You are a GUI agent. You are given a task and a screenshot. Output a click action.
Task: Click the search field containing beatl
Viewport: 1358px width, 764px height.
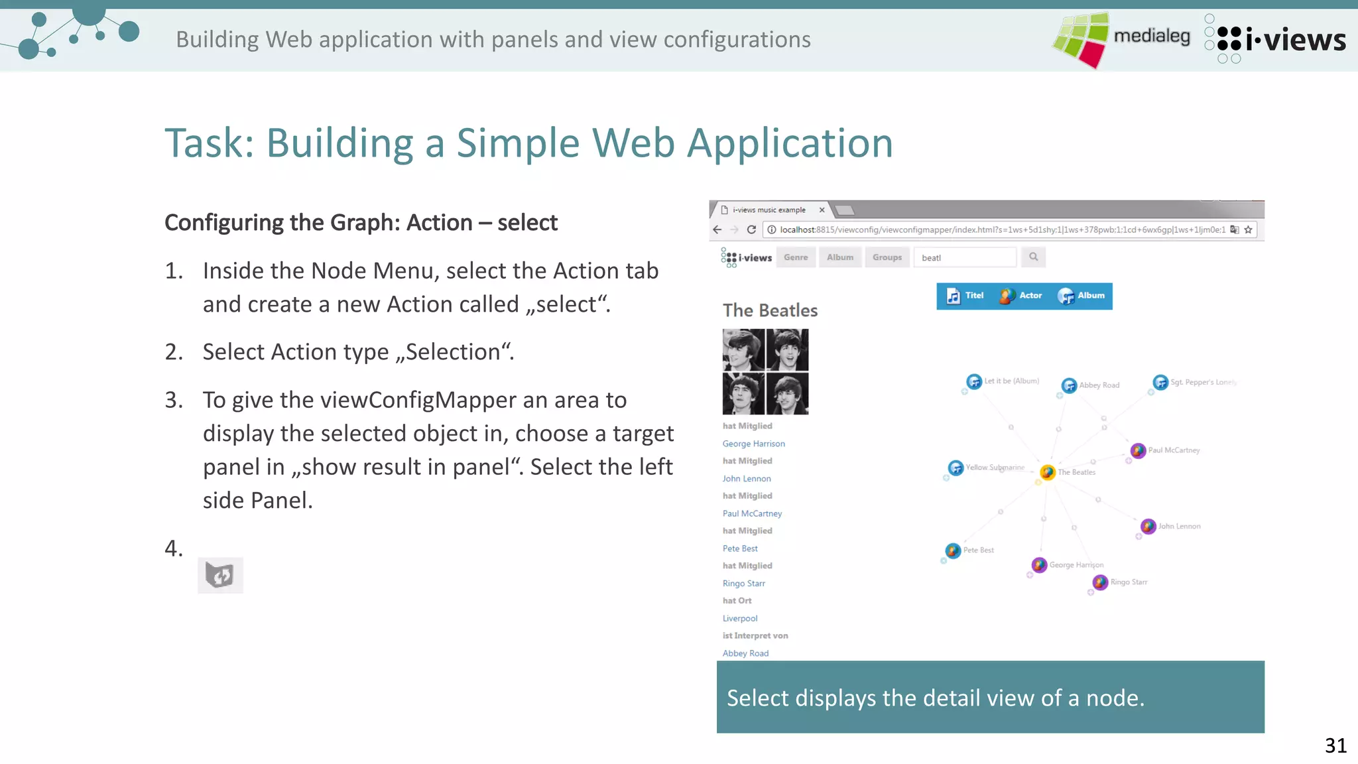(965, 258)
